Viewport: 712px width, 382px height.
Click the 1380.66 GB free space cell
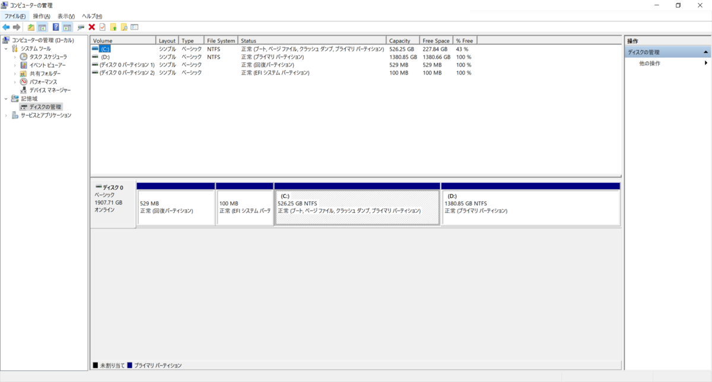coord(437,57)
